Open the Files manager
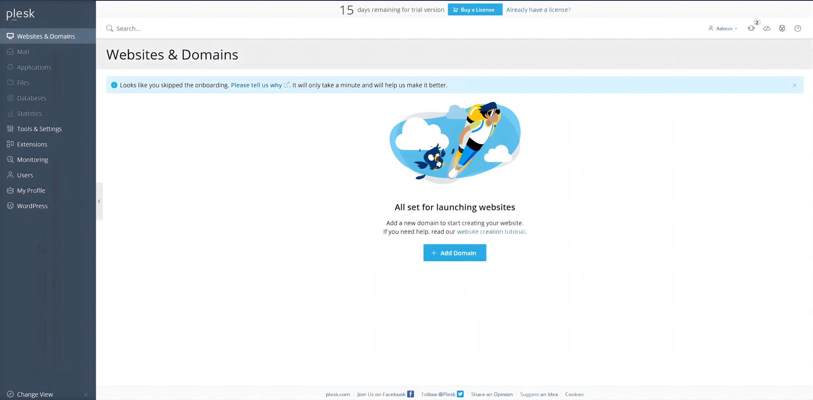 coord(23,82)
